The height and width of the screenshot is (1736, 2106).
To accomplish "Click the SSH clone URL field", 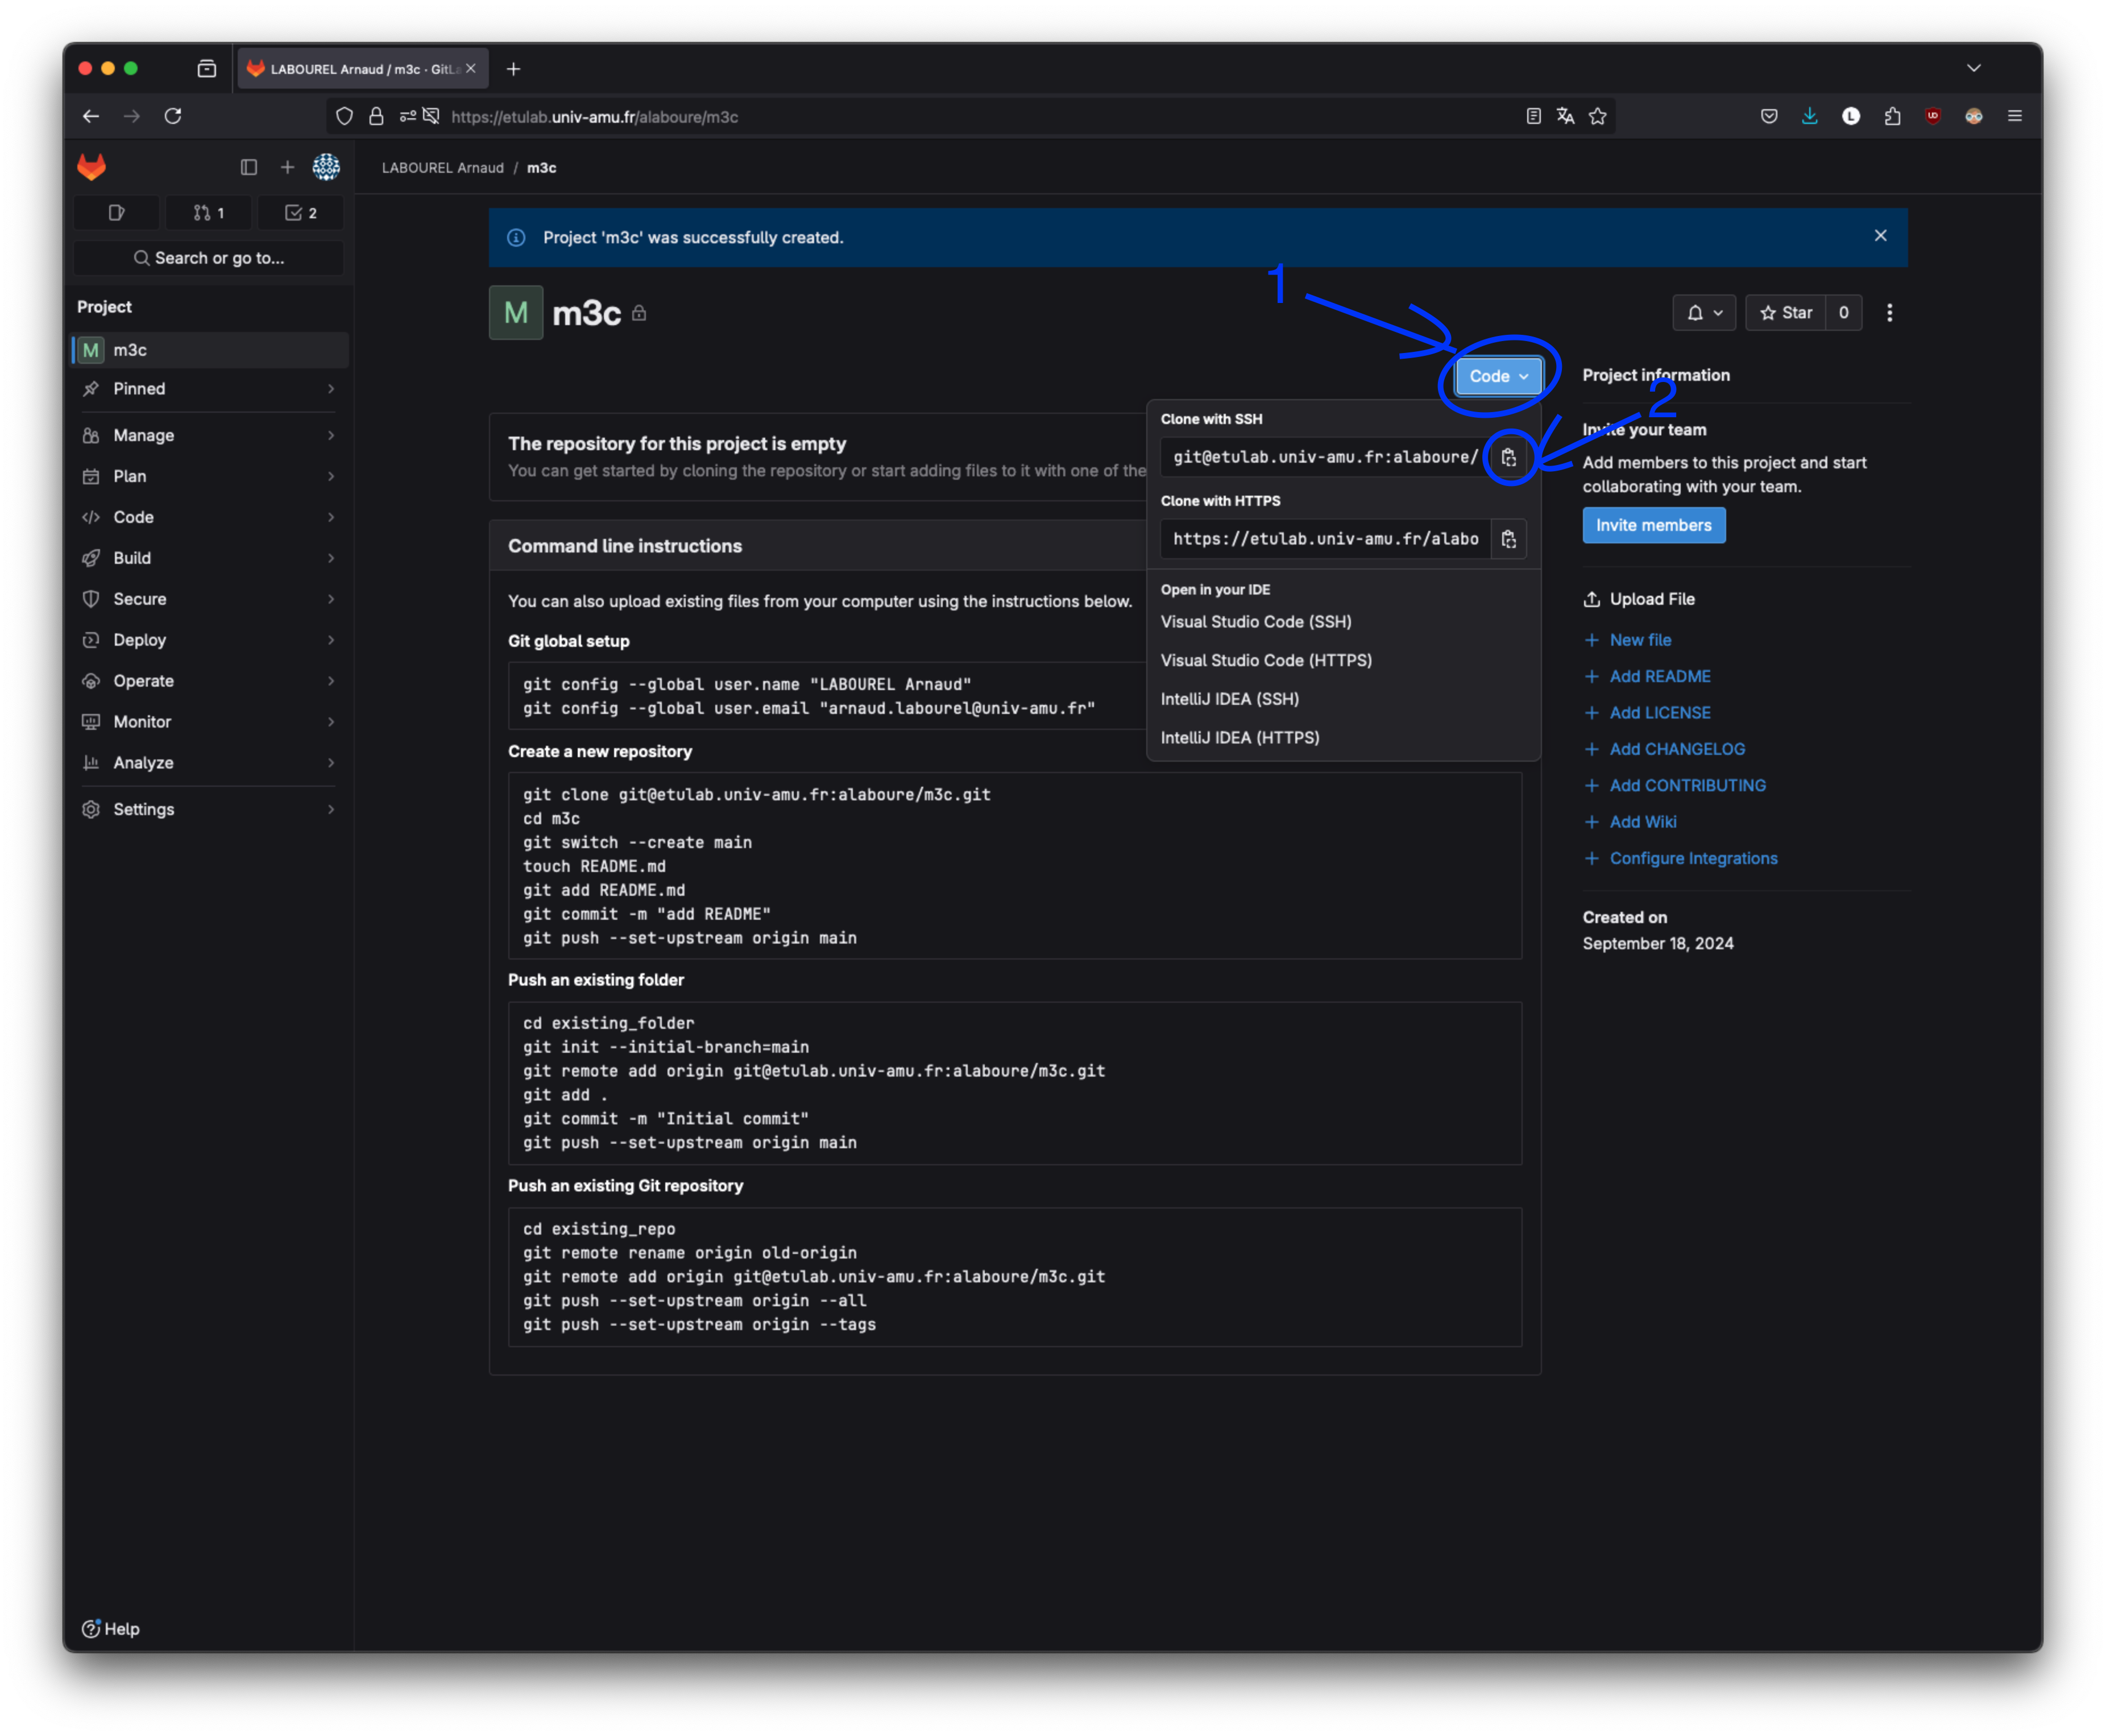I will 1325,457.
